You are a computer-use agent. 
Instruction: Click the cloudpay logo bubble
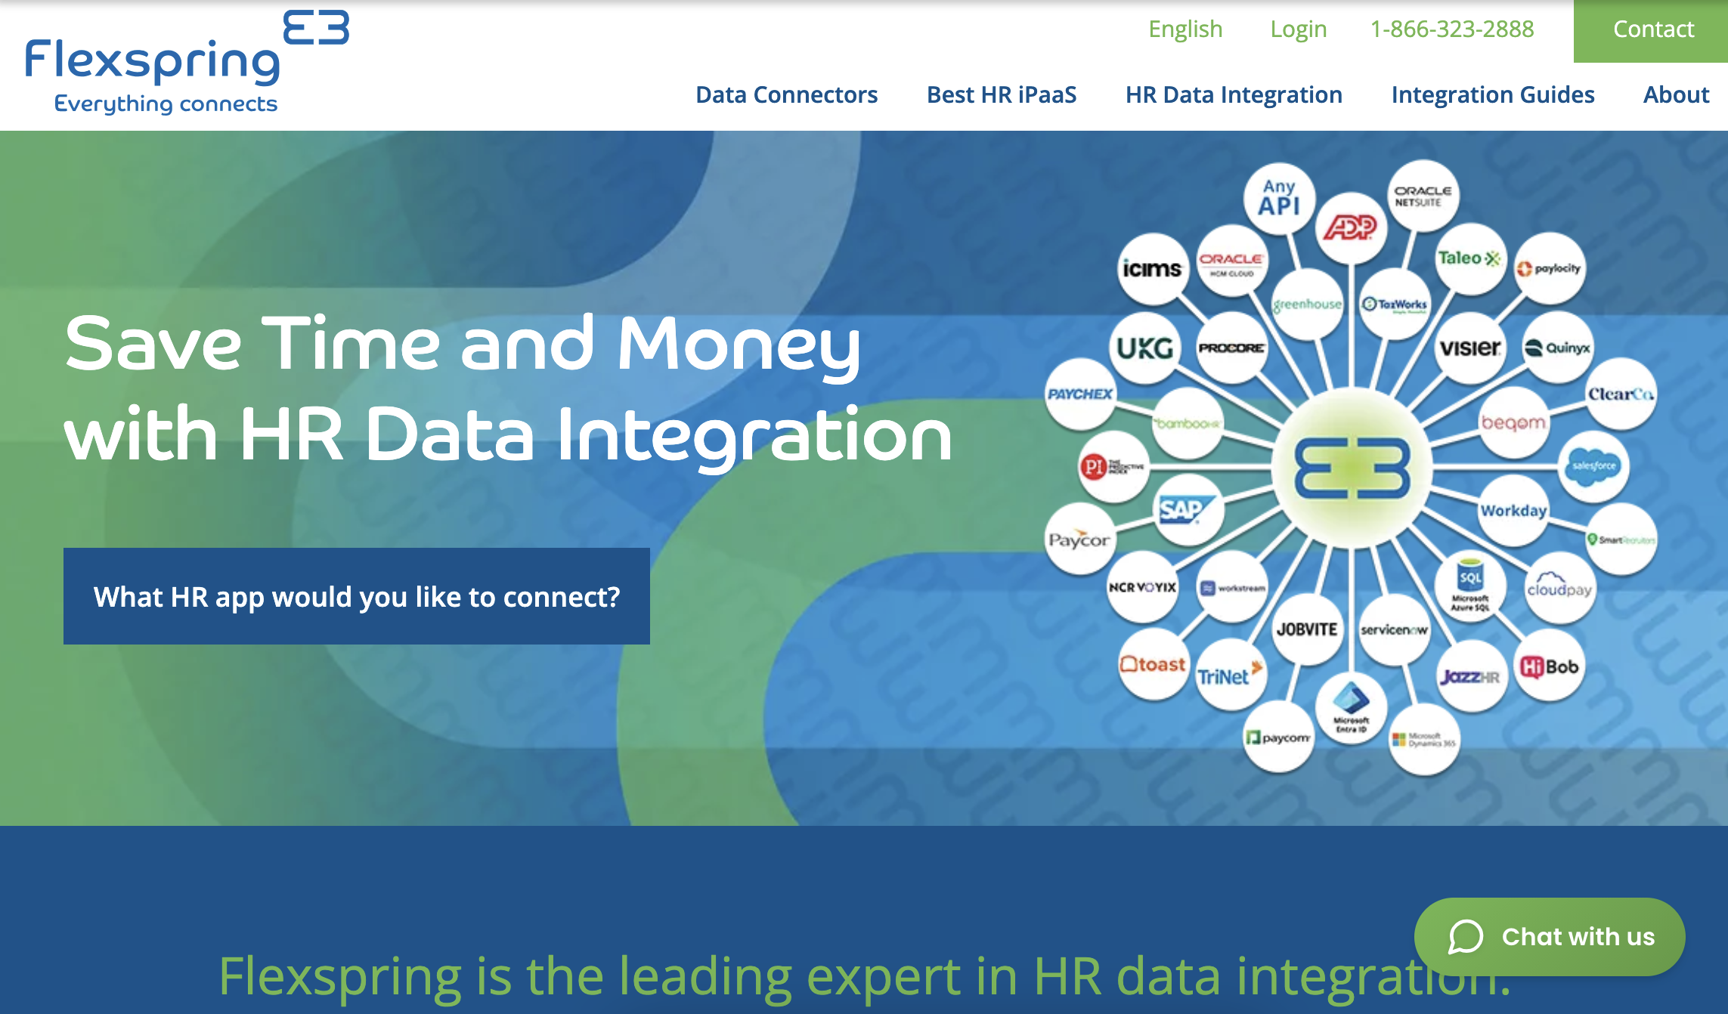click(1559, 589)
